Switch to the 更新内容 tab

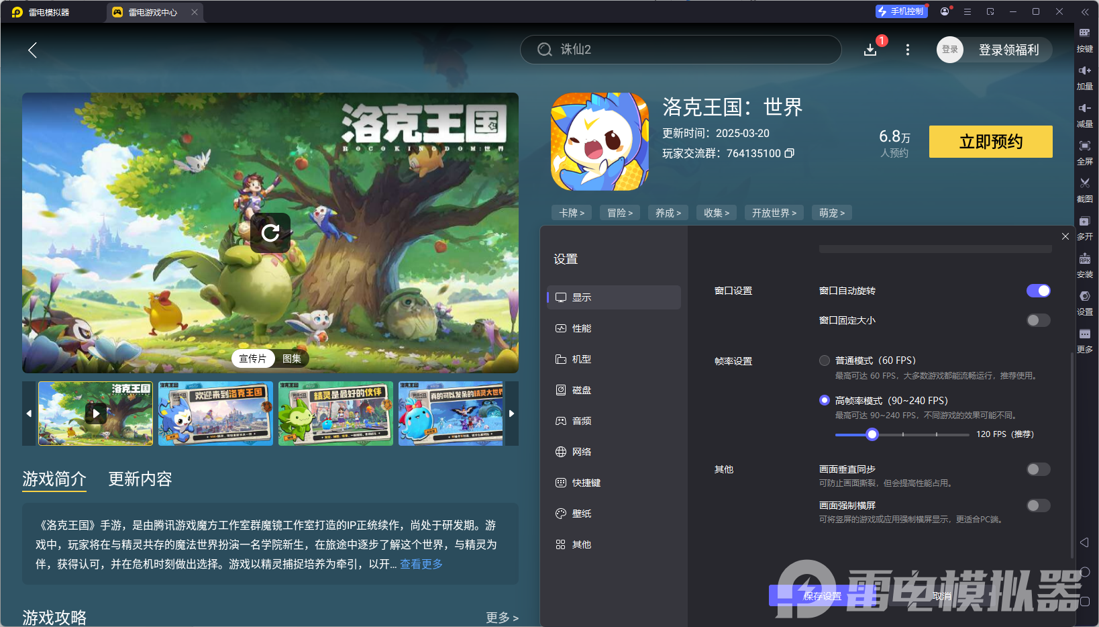point(140,479)
